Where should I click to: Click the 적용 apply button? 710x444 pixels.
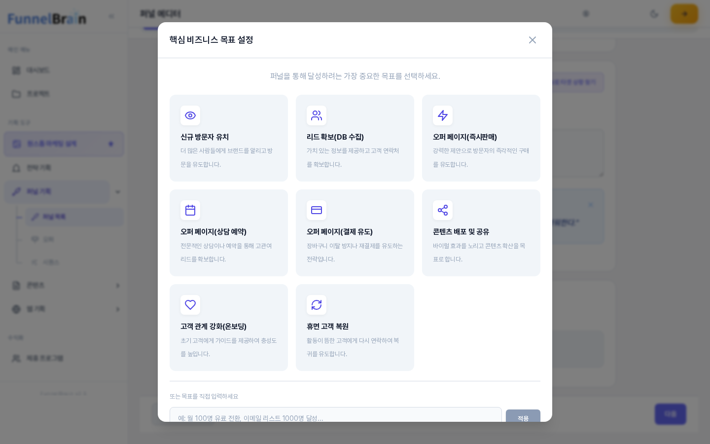(x=523, y=416)
